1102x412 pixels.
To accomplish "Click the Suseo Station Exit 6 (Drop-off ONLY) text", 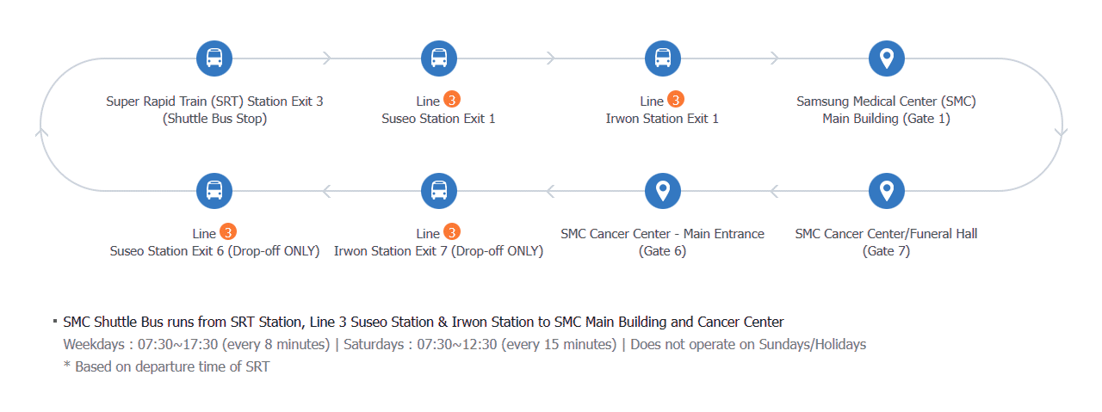I will click(x=214, y=251).
